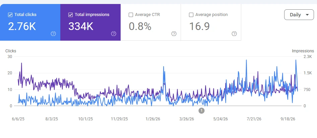
Task: Click the 20 clicks axis label
Action: tap(10, 73)
